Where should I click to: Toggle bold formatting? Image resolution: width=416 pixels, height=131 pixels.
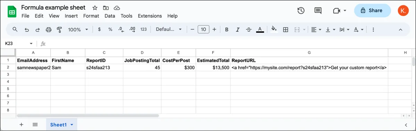(227, 30)
